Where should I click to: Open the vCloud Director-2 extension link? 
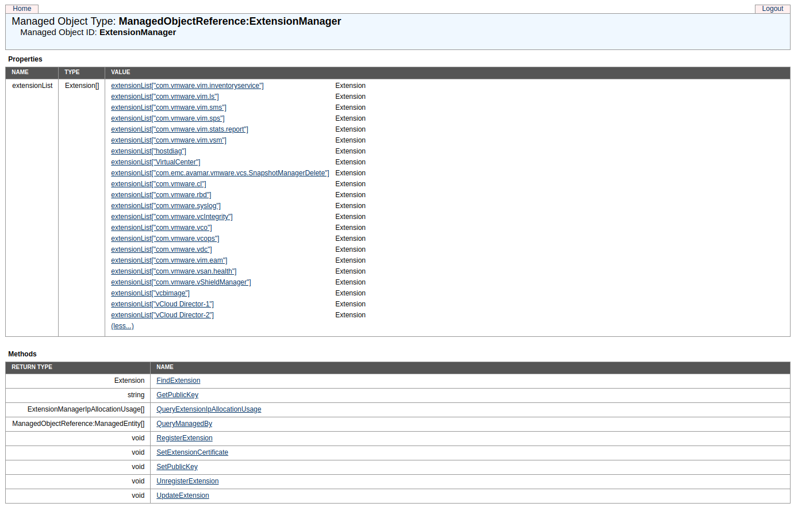point(162,315)
